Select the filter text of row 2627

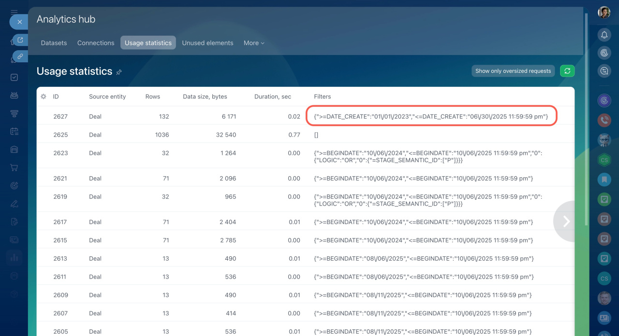tap(431, 116)
